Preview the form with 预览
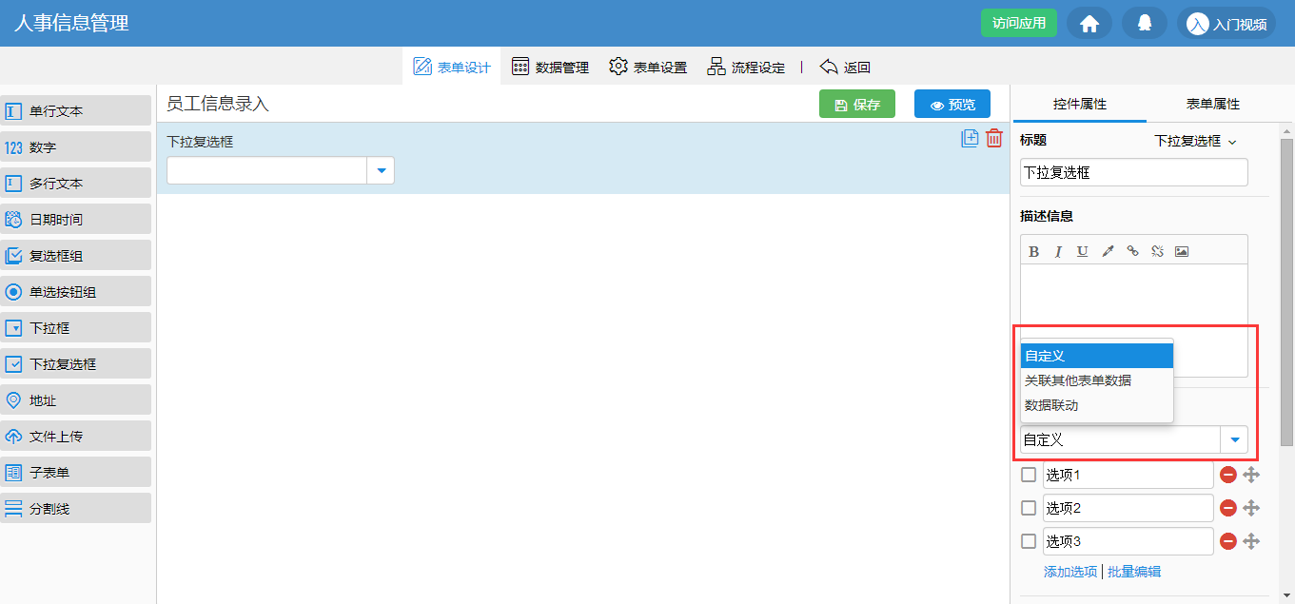This screenshot has width=1295, height=604. tap(952, 104)
